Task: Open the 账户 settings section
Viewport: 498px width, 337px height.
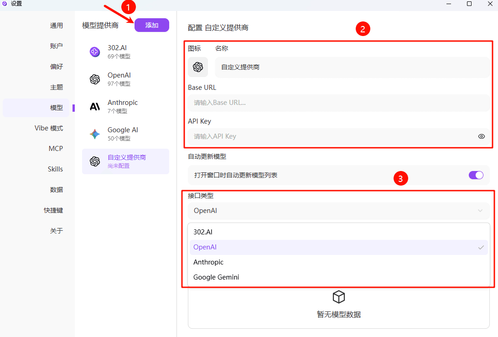Action: point(56,46)
